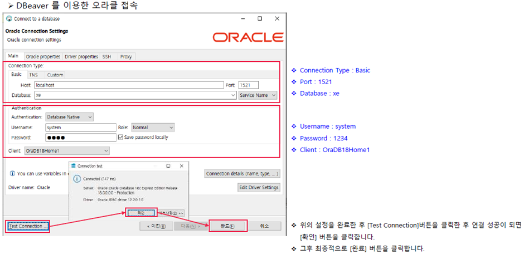Click the details button in Connection test dialog
Image resolution: width=524 pixels, height=254 pixels.
171,213
